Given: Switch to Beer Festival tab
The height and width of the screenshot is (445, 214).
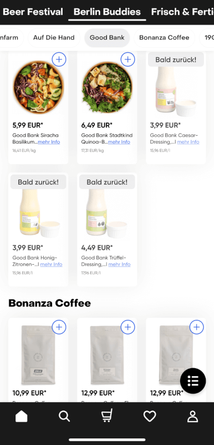Looking at the screenshot, I should click(33, 12).
